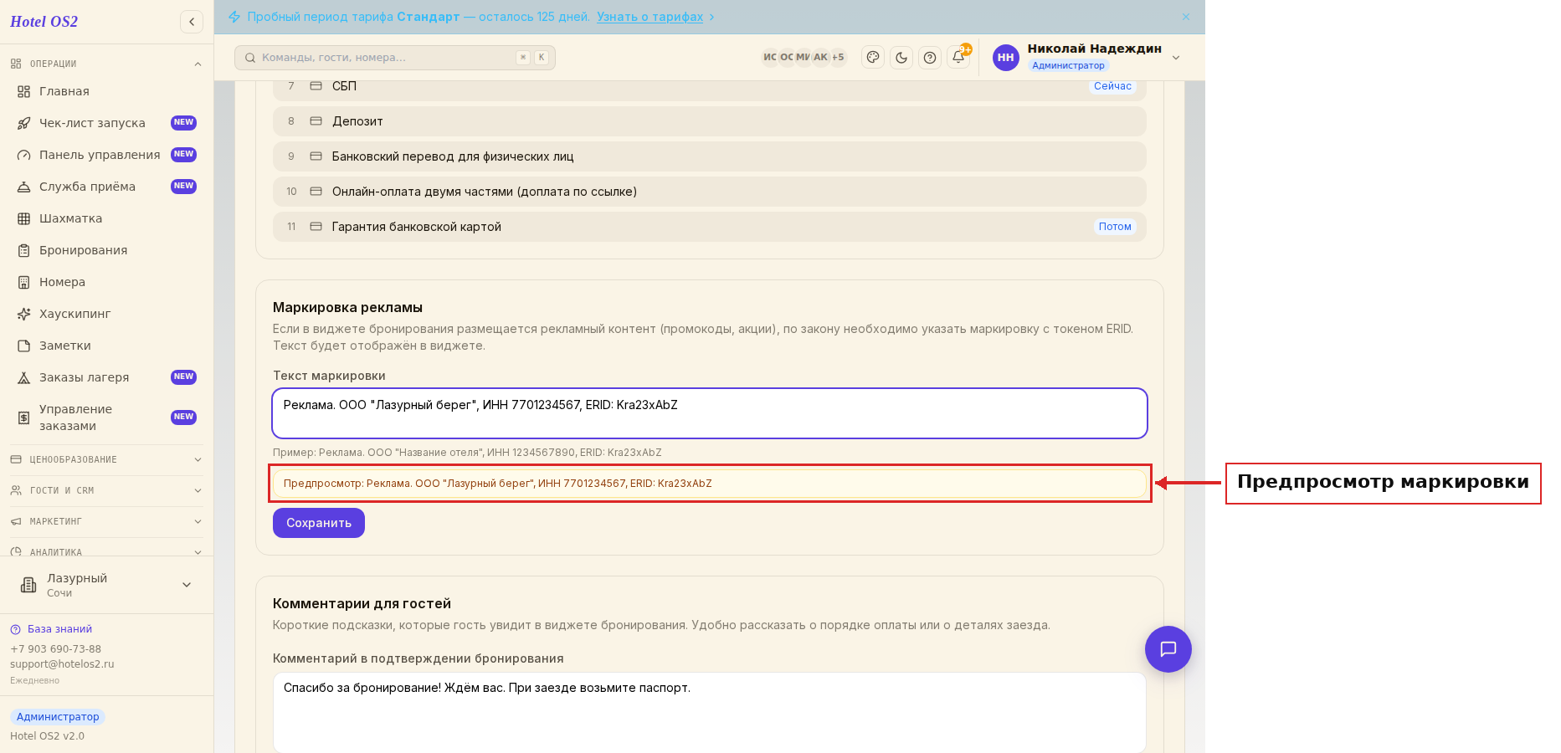Click the Сейчас badge on the СБП row
Image resolution: width=1561 pixels, height=753 pixels.
(1112, 86)
